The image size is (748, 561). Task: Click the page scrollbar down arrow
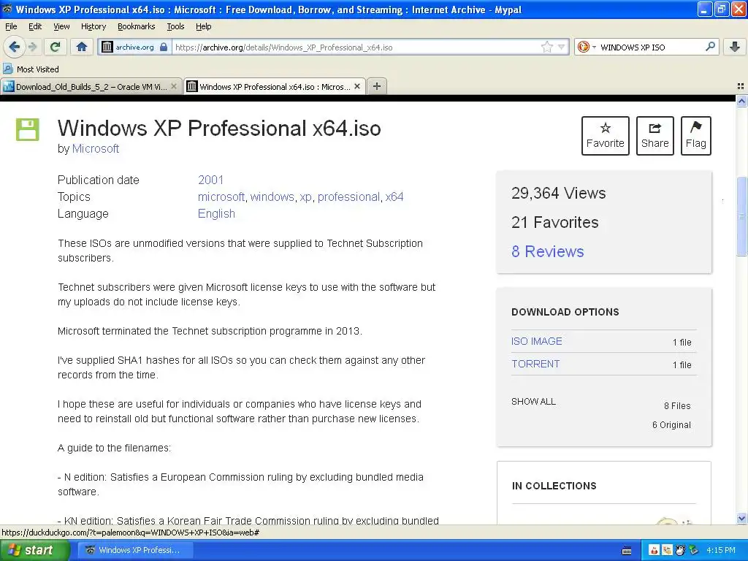741,518
